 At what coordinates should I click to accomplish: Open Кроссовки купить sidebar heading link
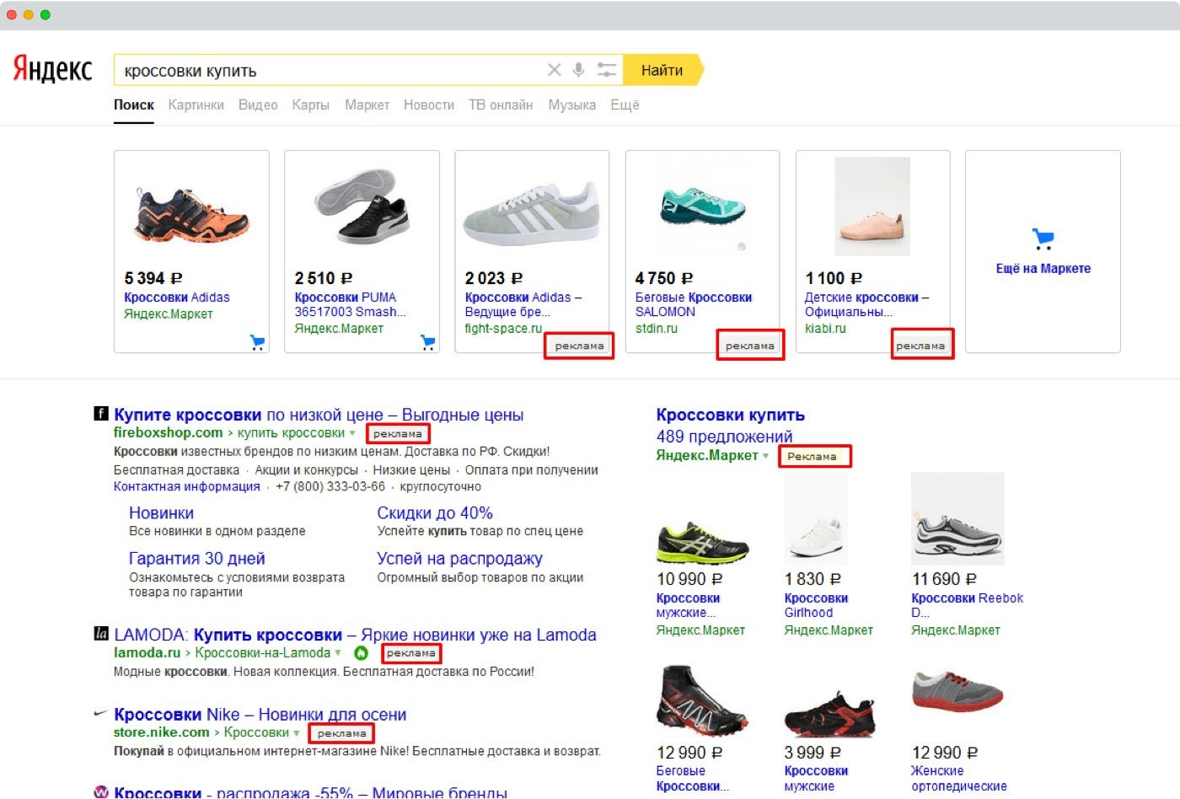[x=731, y=415]
